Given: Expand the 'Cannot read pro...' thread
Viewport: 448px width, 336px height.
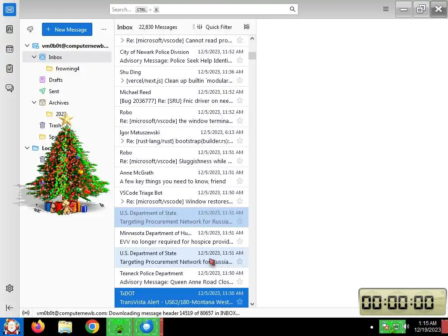Looking at the screenshot, I should pyautogui.click(x=122, y=40).
